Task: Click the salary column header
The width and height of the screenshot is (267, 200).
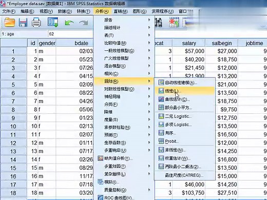Action: coord(189,43)
